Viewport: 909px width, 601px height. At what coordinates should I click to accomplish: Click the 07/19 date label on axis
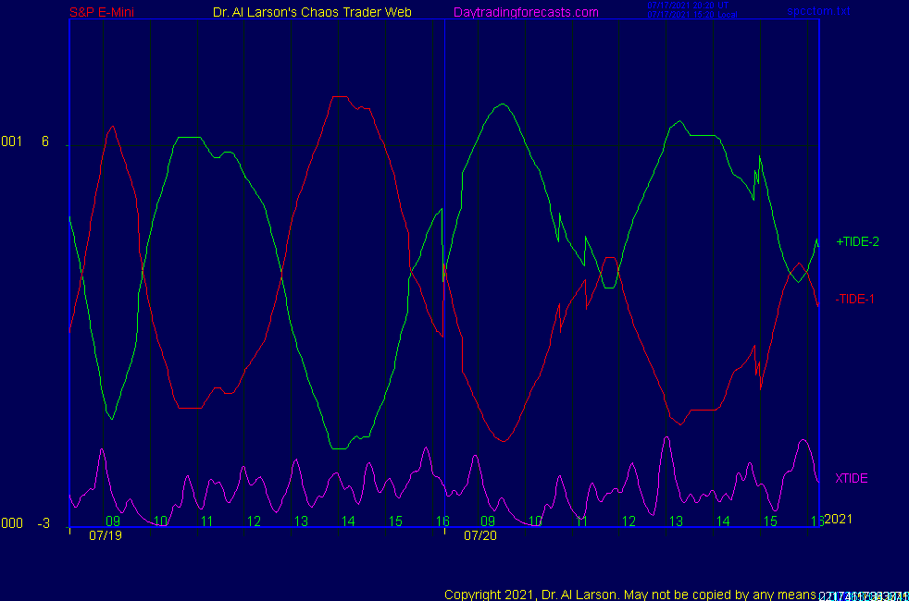tap(106, 535)
